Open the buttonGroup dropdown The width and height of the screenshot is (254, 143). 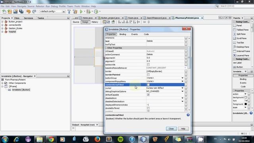click(x=183, y=78)
